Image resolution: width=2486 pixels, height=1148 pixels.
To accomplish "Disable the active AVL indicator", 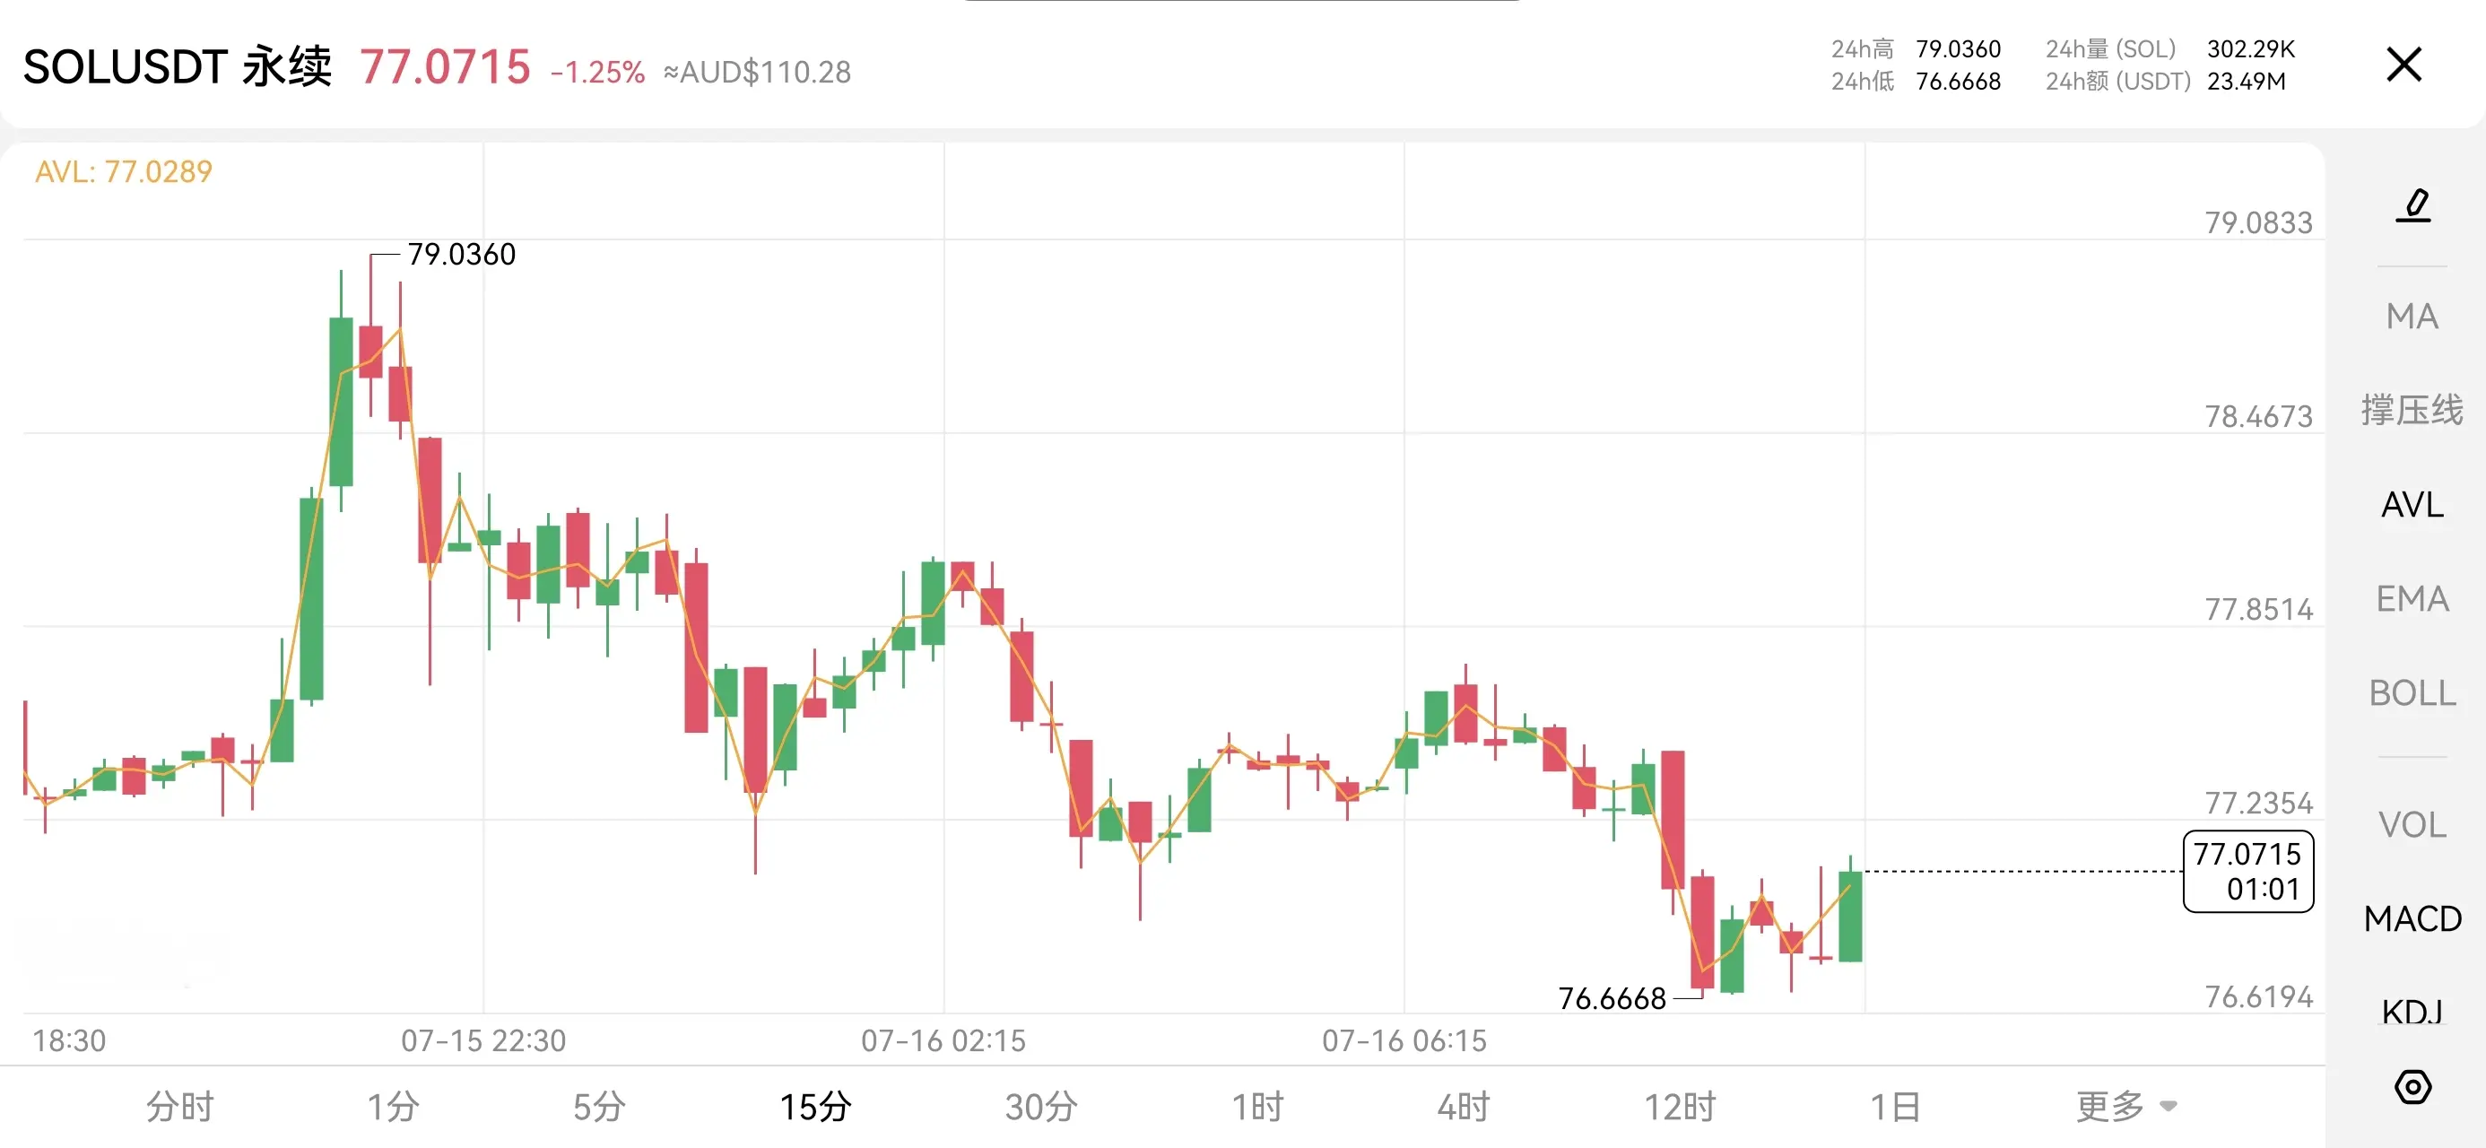I will click(x=2412, y=504).
